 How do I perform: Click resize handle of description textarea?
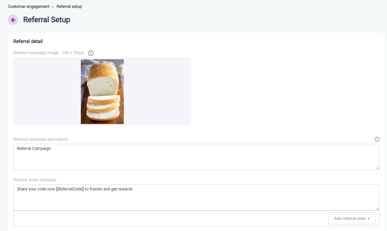(377, 168)
